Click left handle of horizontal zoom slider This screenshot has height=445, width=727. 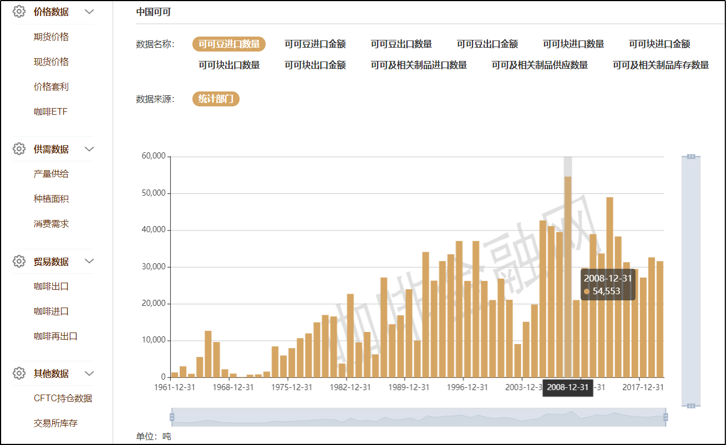172,417
